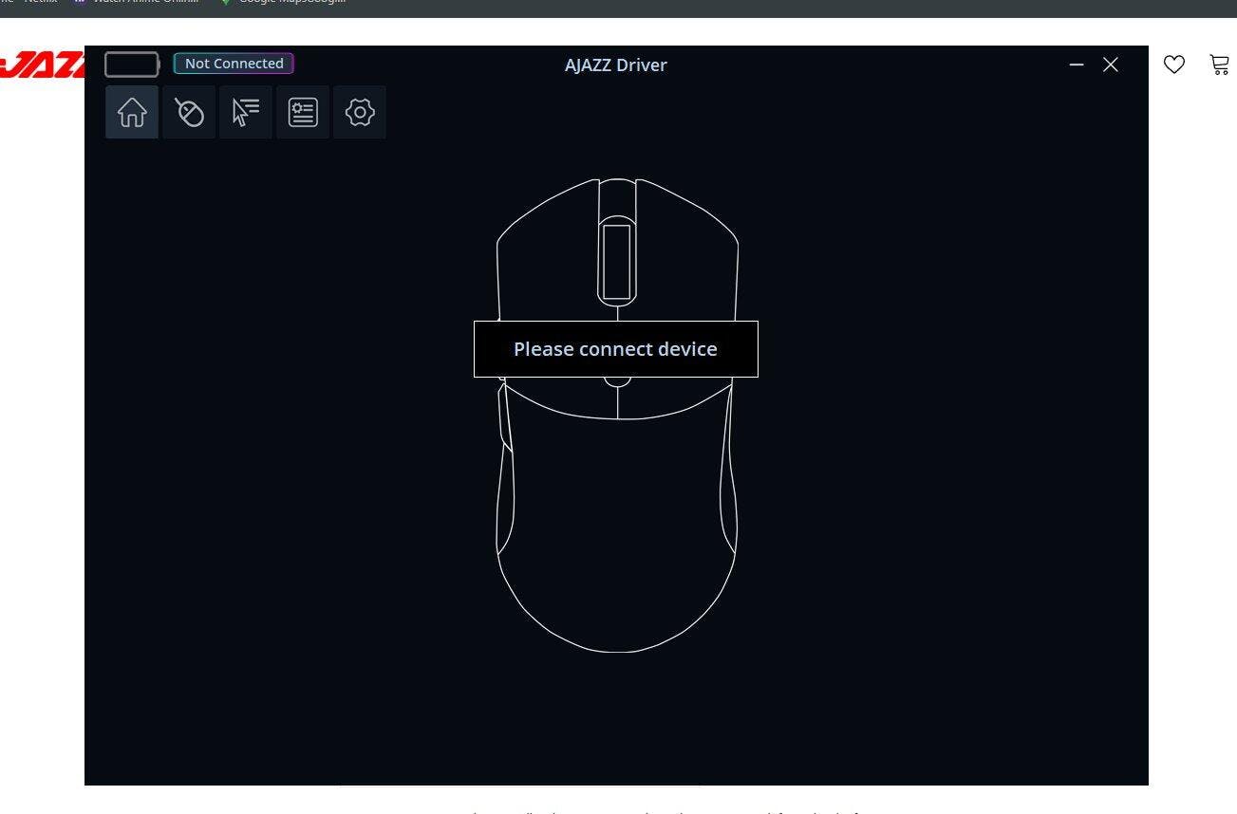Screen dimensions: 1237x814
Task: Click the AJAZZ Driver title text
Action: [x=615, y=65]
